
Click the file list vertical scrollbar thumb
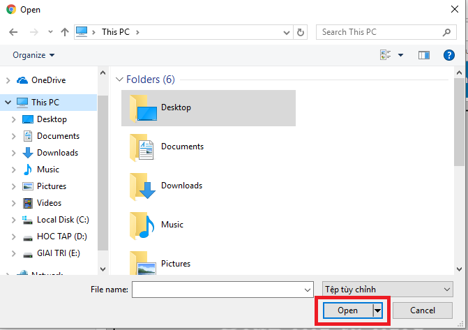point(459,122)
